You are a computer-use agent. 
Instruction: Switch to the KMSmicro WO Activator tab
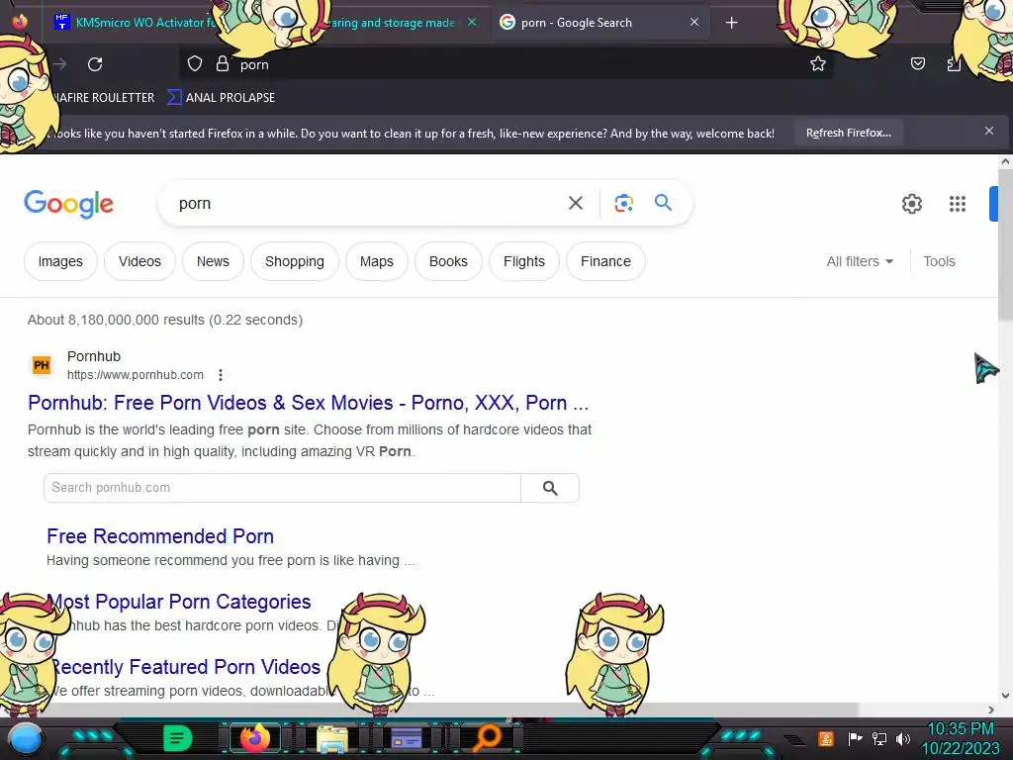coord(136,23)
